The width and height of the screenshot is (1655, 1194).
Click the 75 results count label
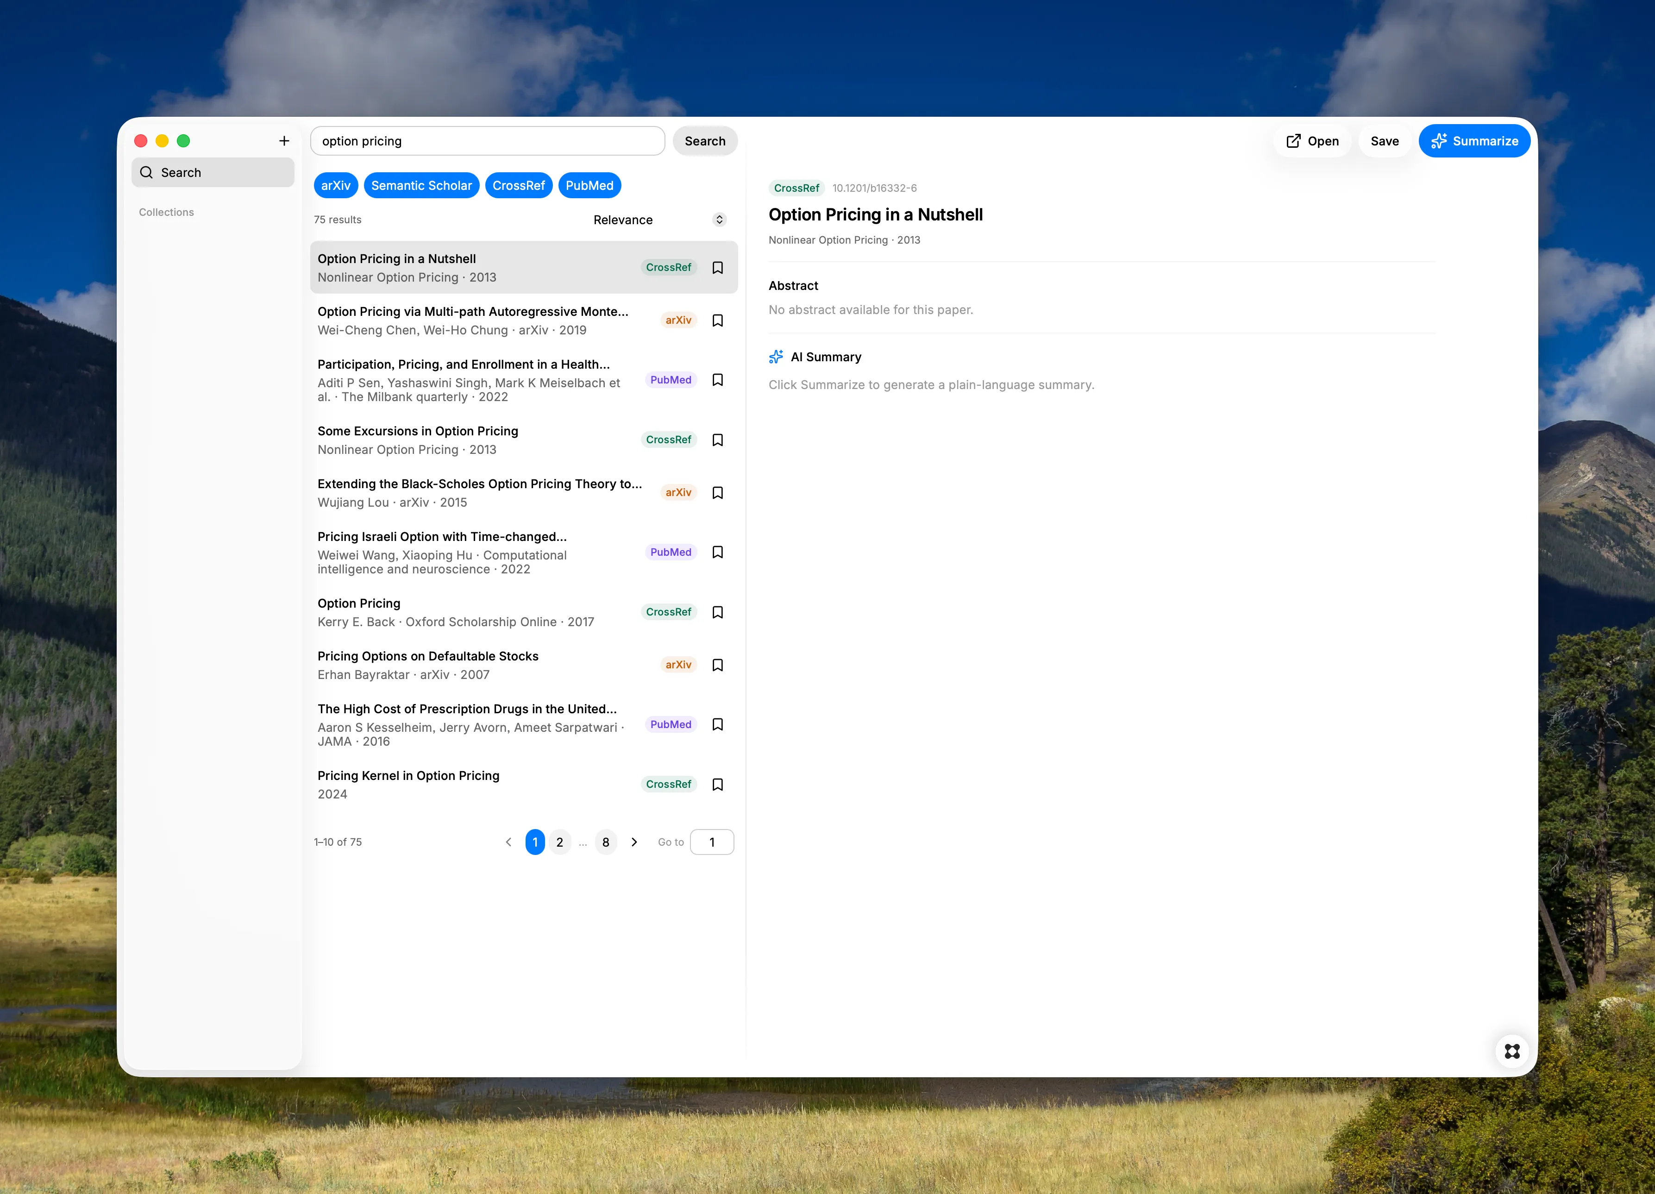[x=337, y=220]
